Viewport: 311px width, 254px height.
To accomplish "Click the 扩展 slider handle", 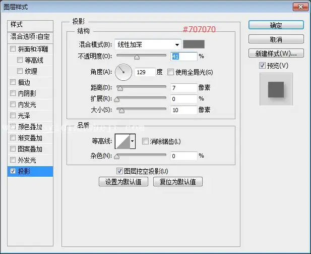I will coord(117,99).
